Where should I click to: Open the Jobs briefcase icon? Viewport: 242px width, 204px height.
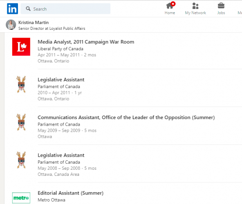(221, 6)
